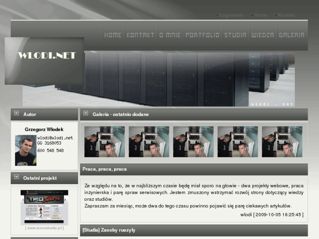The width and height of the screenshot is (319, 239).
Task: Open the [Studia] Zasoby ruszyły post title
Action: click(109, 230)
